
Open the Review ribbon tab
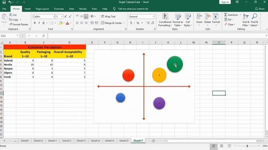click(x=83, y=9)
